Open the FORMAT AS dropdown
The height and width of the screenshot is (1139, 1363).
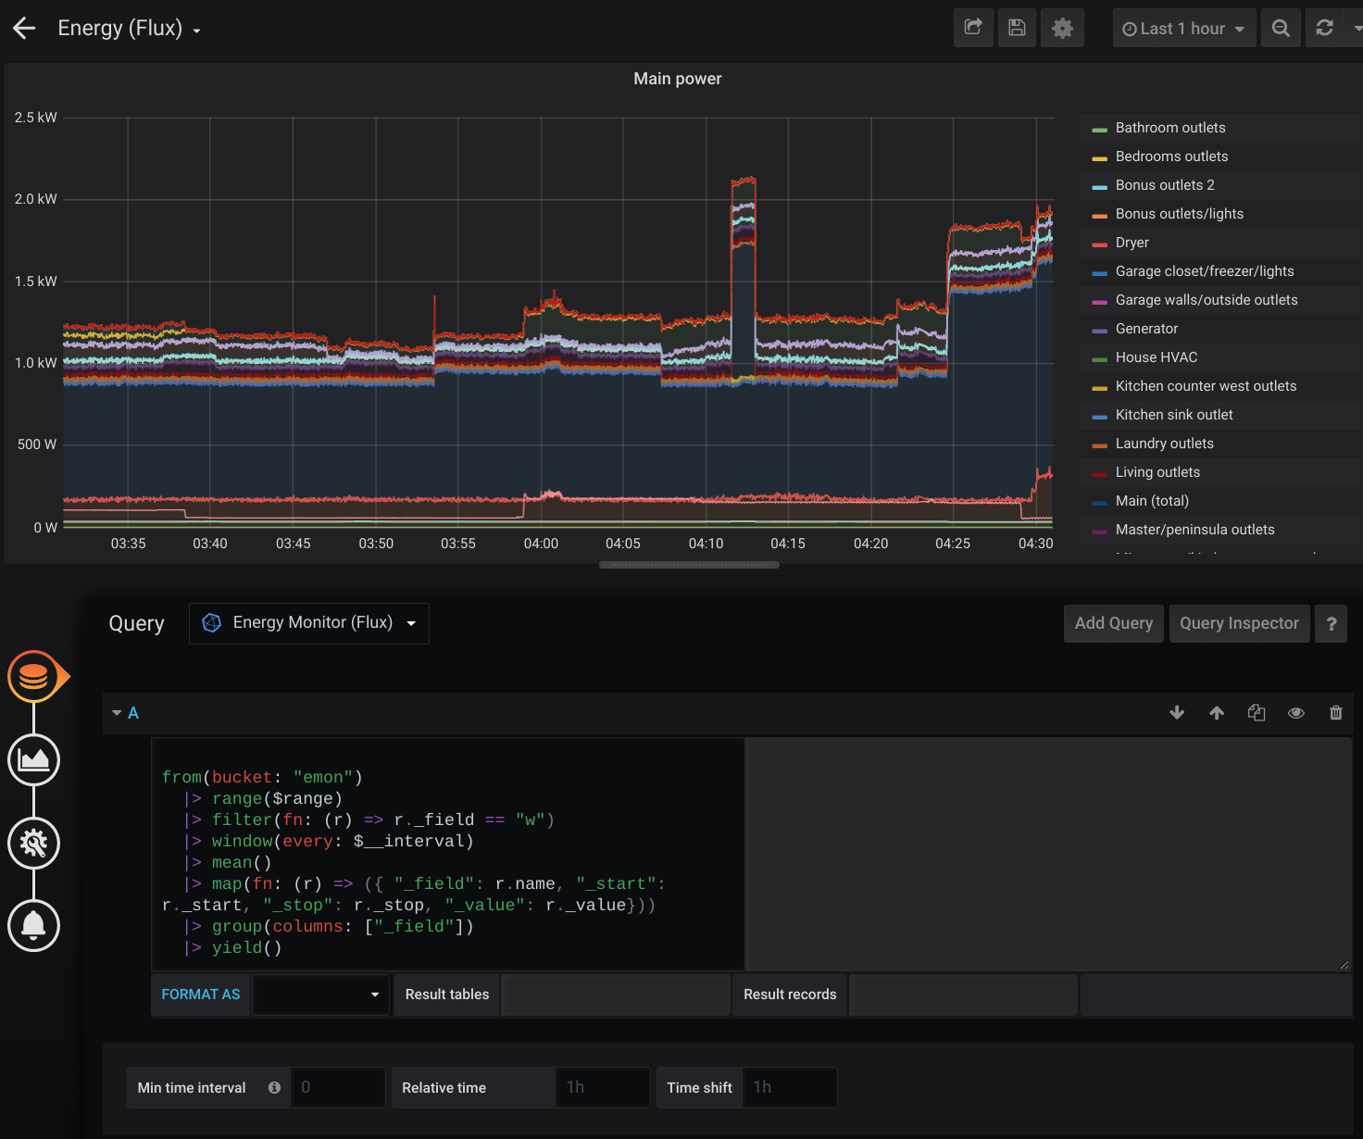pos(319,994)
